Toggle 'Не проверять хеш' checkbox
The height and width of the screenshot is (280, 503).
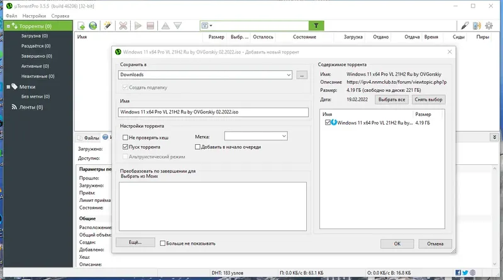125,137
